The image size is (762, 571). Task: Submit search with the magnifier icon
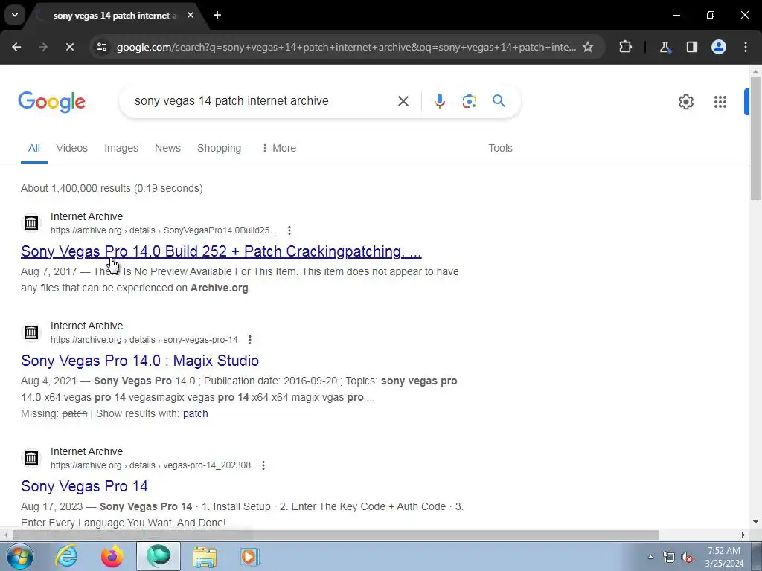pos(499,101)
